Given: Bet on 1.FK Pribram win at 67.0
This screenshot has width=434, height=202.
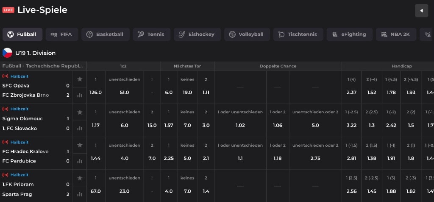Looking at the screenshot, I should [95, 186].
